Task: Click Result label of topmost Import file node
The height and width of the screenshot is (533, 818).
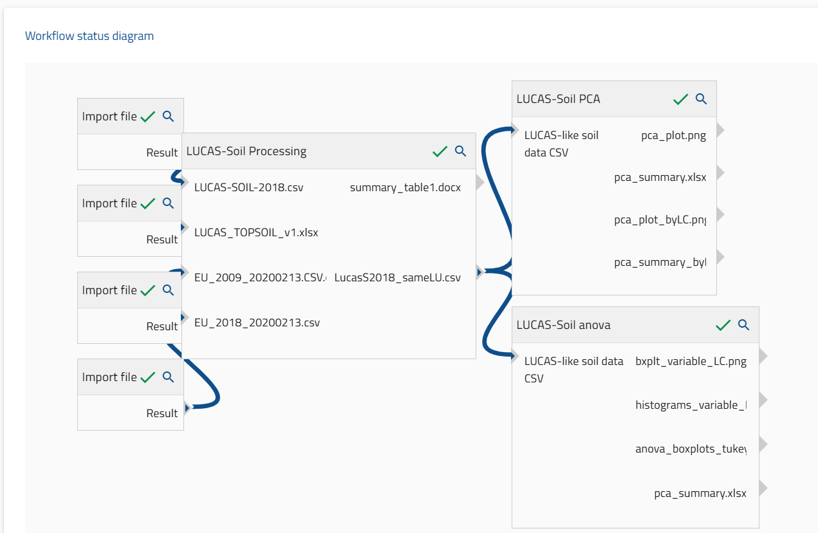Action: 162,153
